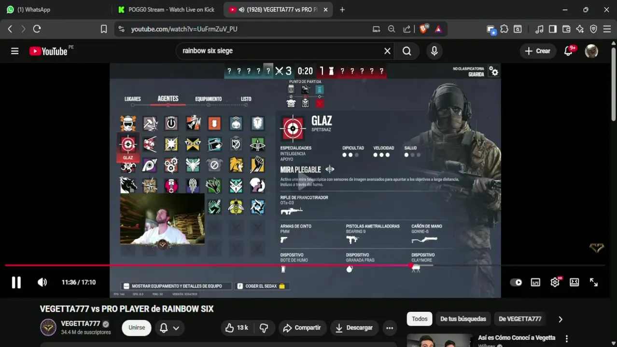Open the Brave VPN shield icon
The image size is (617, 347).
[593, 29]
